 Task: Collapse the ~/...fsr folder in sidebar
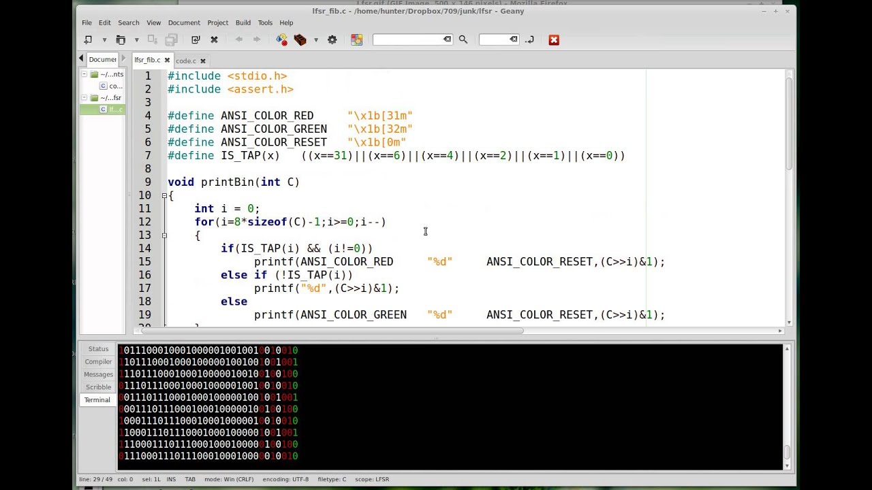(x=84, y=97)
